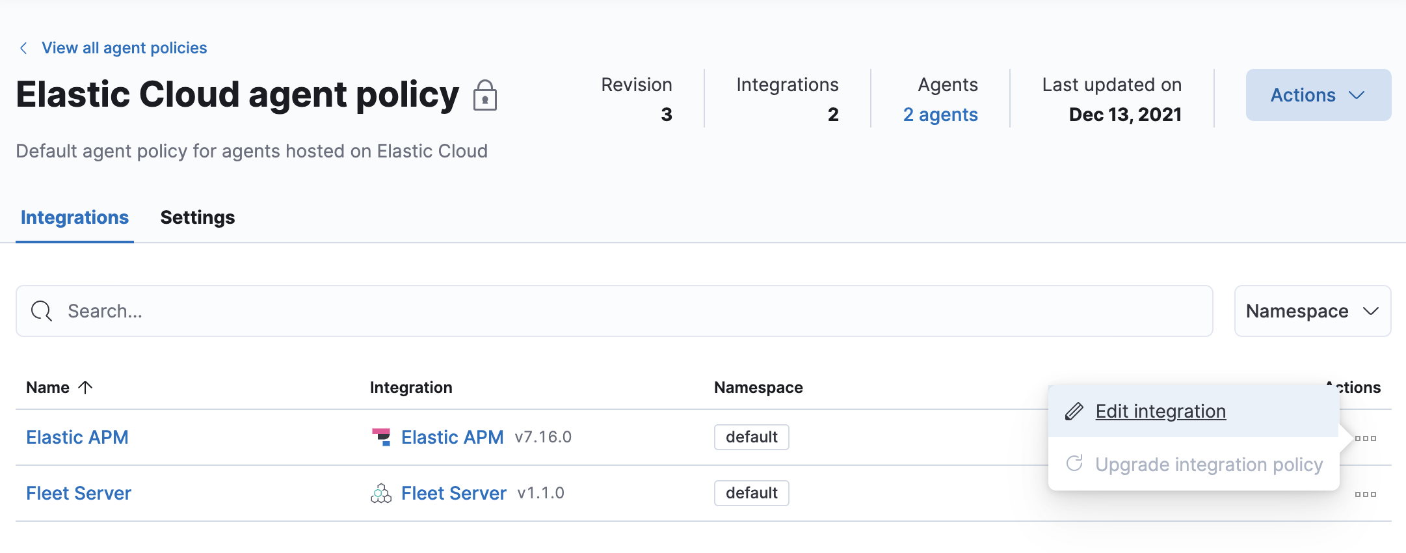The height and width of the screenshot is (553, 1406).
Task: Select the Integrations tab
Action: (75, 217)
